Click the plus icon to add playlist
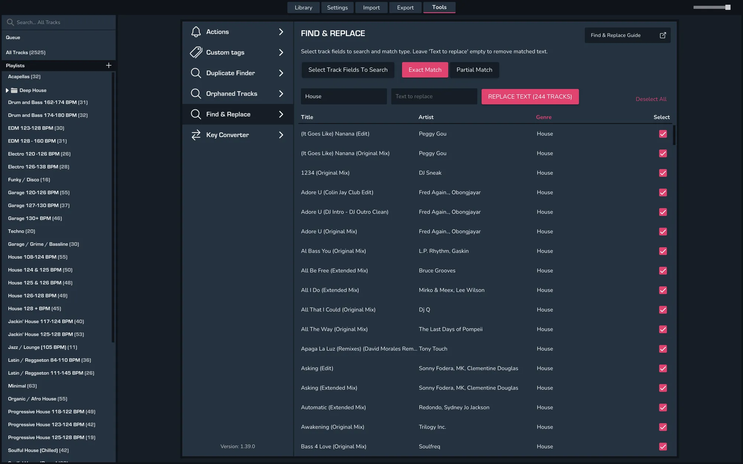743x464 pixels. tap(108, 65)
